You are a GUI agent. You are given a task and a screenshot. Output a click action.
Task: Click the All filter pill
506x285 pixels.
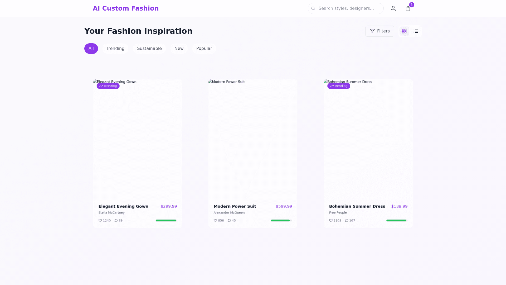point(91,49)
